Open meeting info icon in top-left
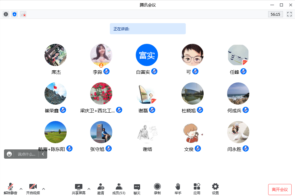This screenshot has width=295, height=196. (x=6, y=14)
